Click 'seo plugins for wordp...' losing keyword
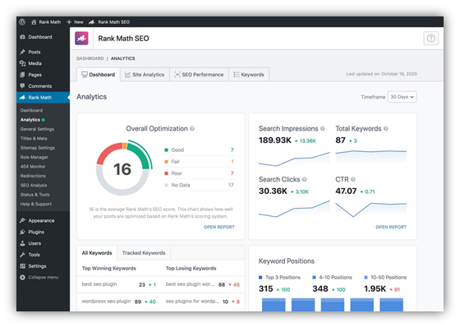Viewport: 460px width, 327px height. (x=192, y=302)
